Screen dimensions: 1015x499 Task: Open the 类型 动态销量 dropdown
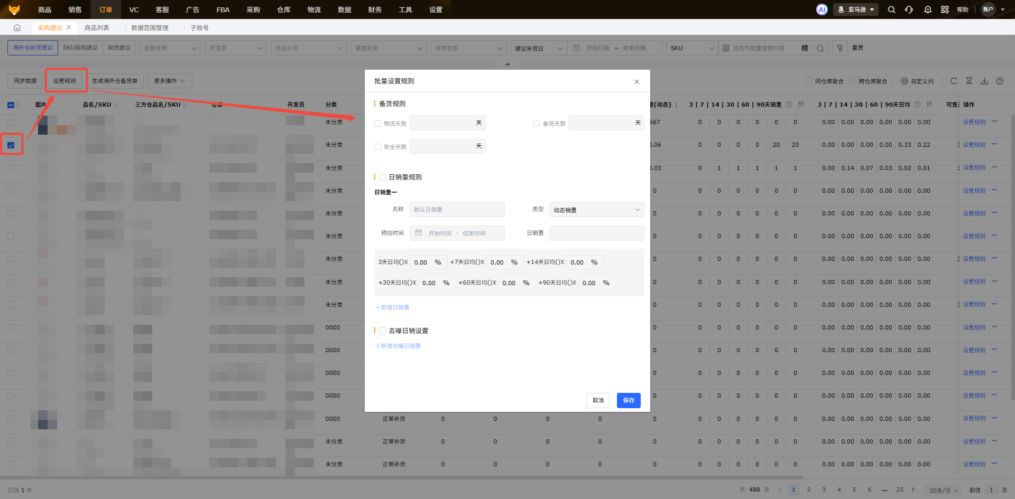tap(596, 210)
